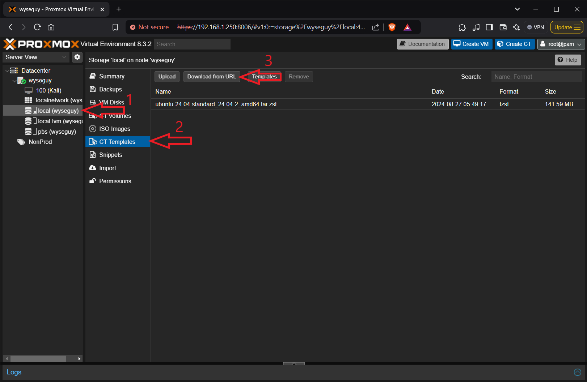Reload the Proxmox page
The height and width of the screenshot is (382, 587).
pos(37,27)
